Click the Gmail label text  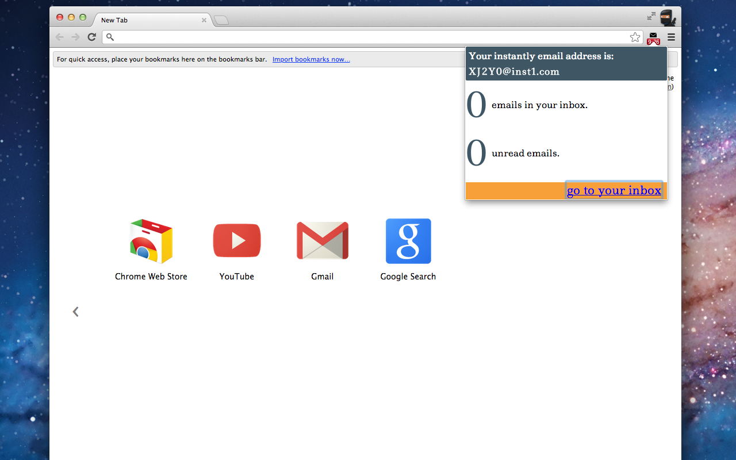tap(323, 277)
